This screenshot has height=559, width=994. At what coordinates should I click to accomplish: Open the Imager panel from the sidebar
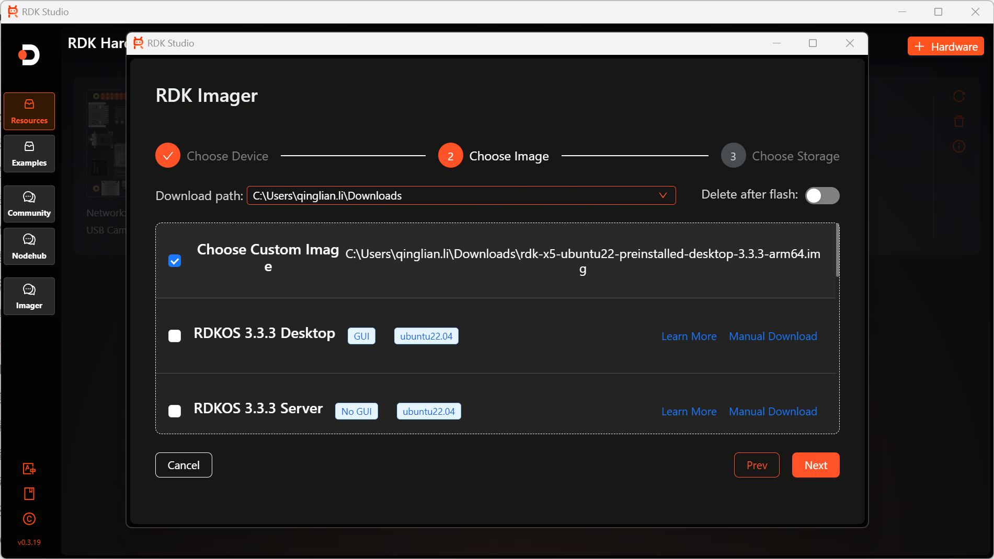pos(29,296)
